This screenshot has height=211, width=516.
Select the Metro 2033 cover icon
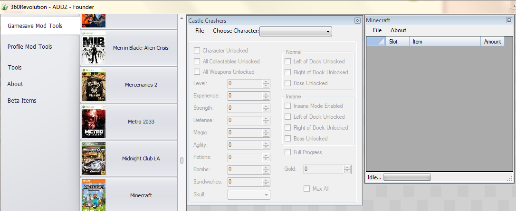pos(93,122)
